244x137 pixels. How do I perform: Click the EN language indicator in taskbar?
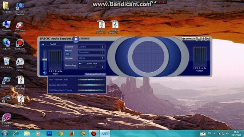pos(209,133)
